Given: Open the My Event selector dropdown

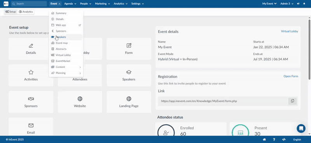Looking at the screenshot, I should point(269,4).
